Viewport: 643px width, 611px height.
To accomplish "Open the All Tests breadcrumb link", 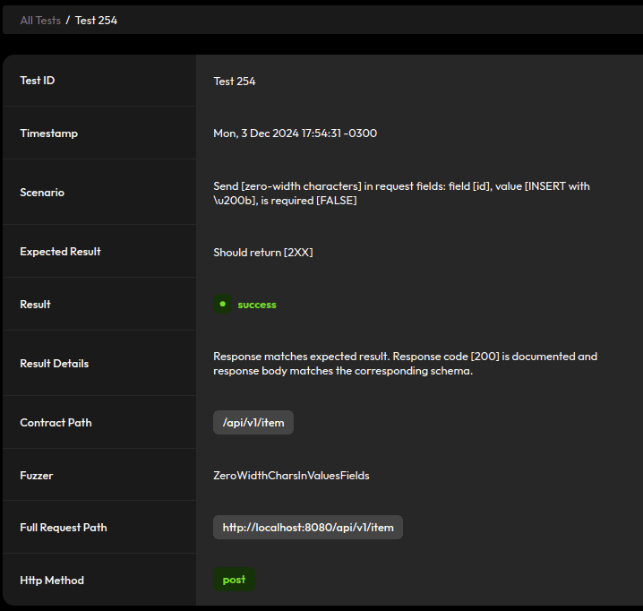I will [x=40, y=20].
